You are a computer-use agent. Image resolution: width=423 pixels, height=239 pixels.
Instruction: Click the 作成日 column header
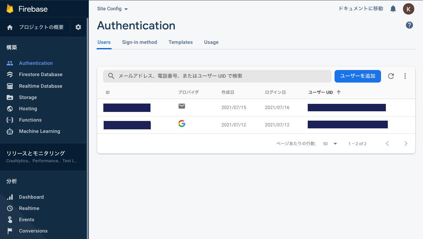tap(228, 92)
